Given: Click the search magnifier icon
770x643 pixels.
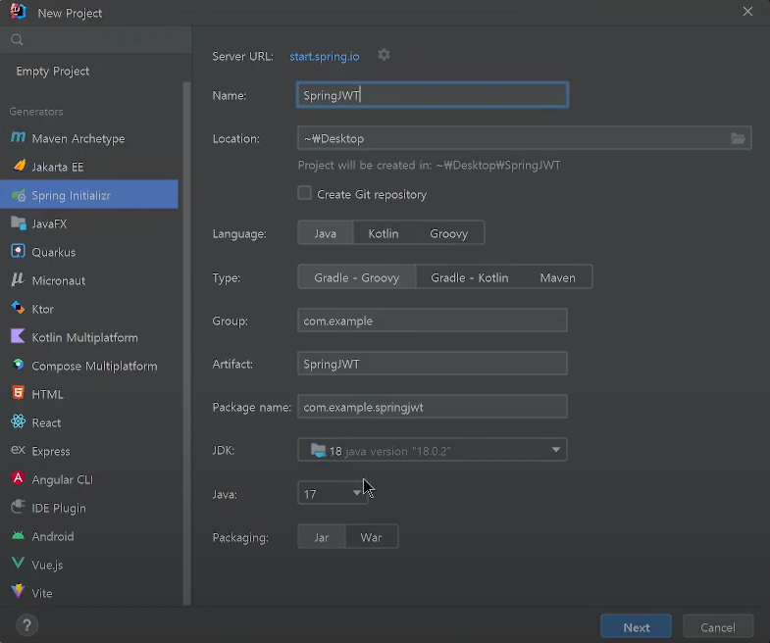Looking at the screenshot, I should coord(18,40).
